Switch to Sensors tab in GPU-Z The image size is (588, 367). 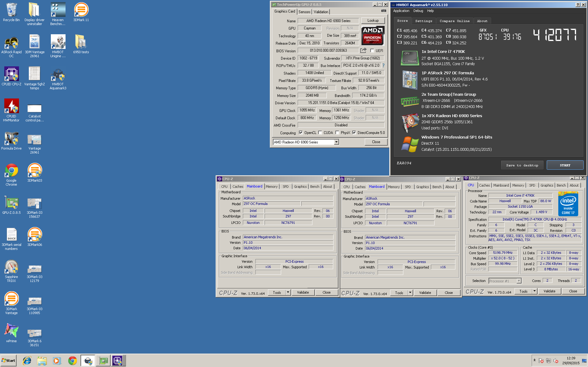pyautogui.click(x=304, y=12)
